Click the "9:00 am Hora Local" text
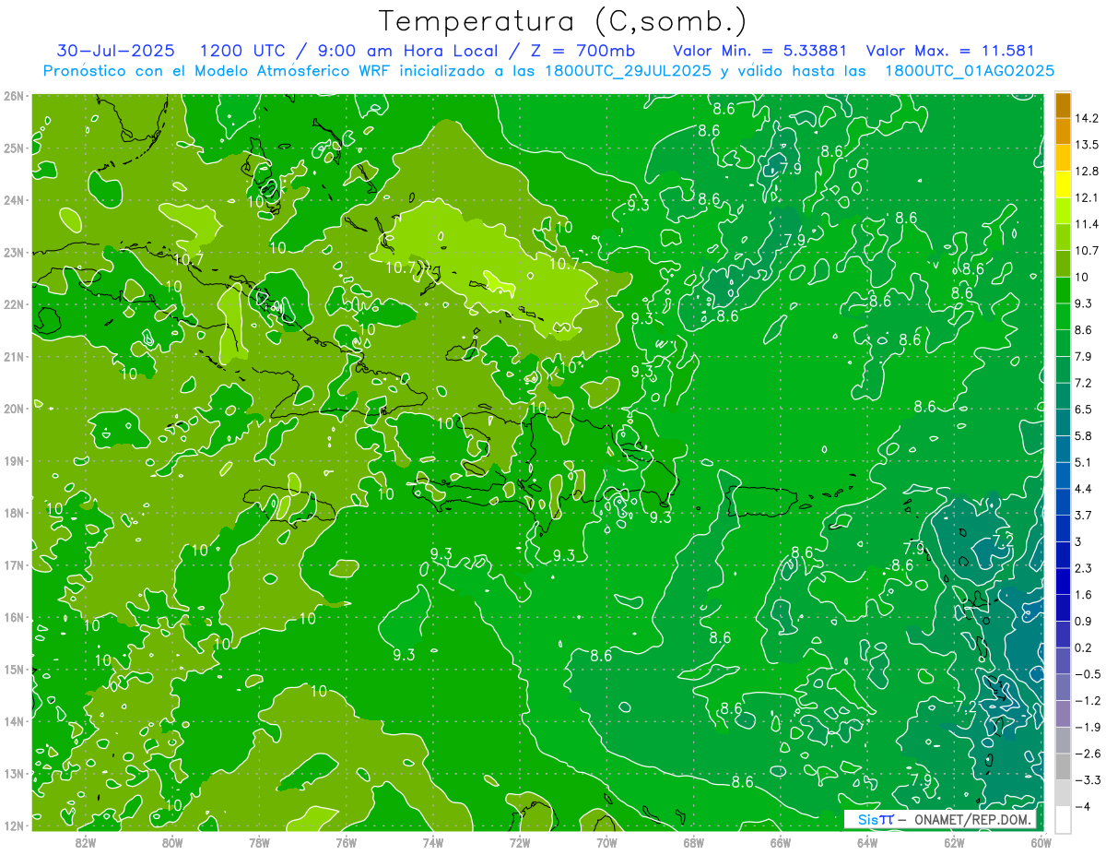The height and width of the screenshot is (855, 1106). [406, 51]
